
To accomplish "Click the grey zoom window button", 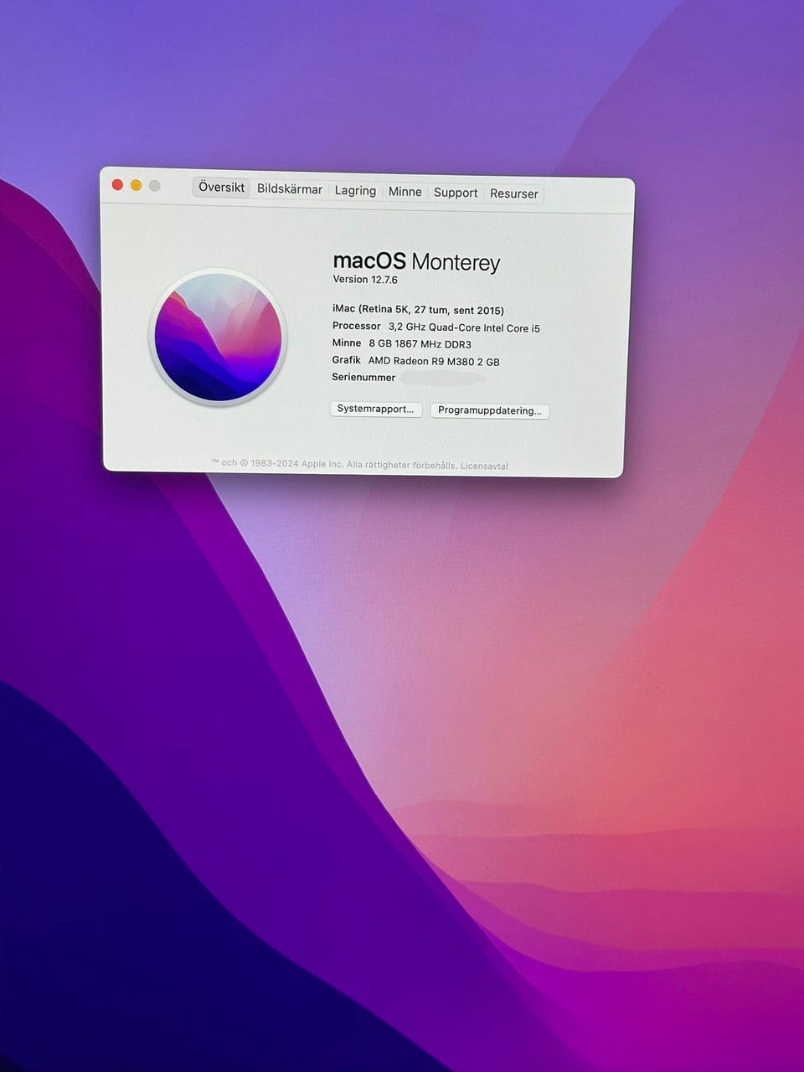I will pos(155,186).
